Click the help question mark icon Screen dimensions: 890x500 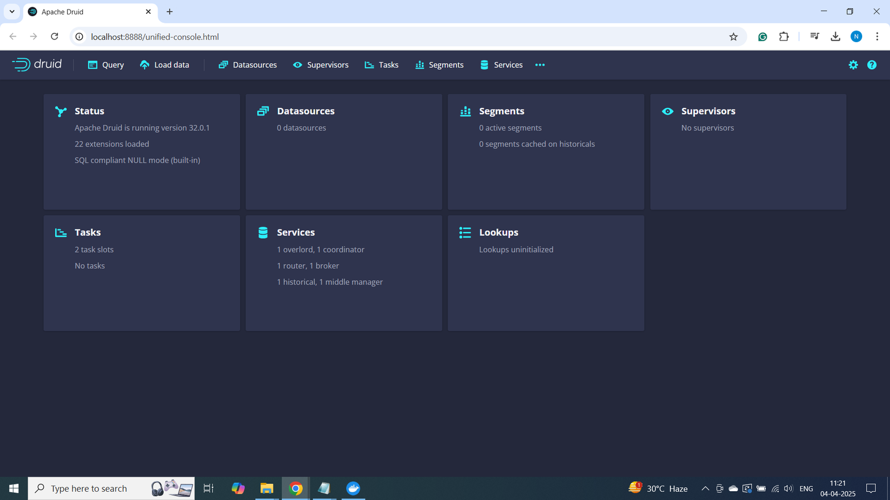(872, 64)
